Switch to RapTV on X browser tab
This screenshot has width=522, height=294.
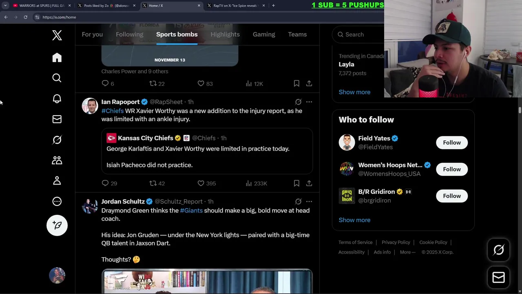point(236,6)
